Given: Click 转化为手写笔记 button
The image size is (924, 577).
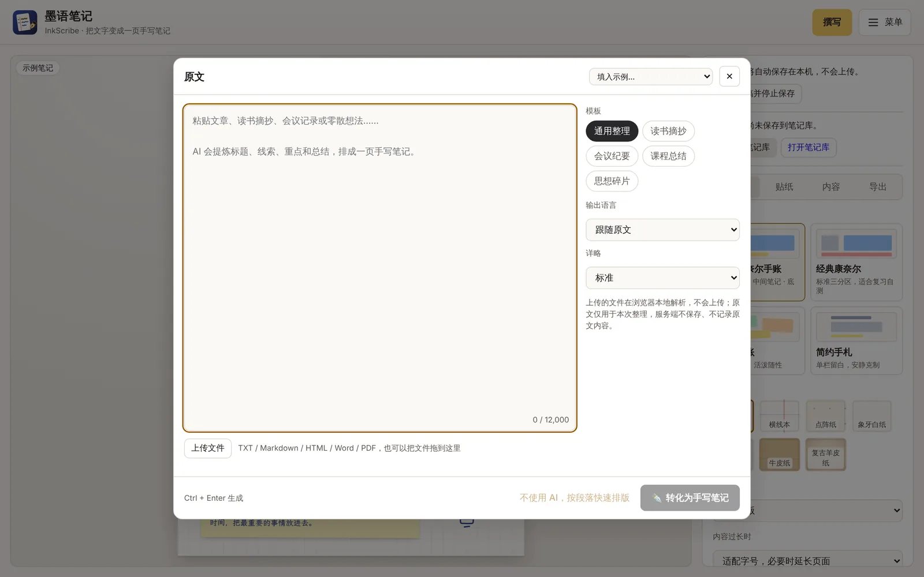Looking at the screenshot, I should pyautogui.click(x=690, y=497).
